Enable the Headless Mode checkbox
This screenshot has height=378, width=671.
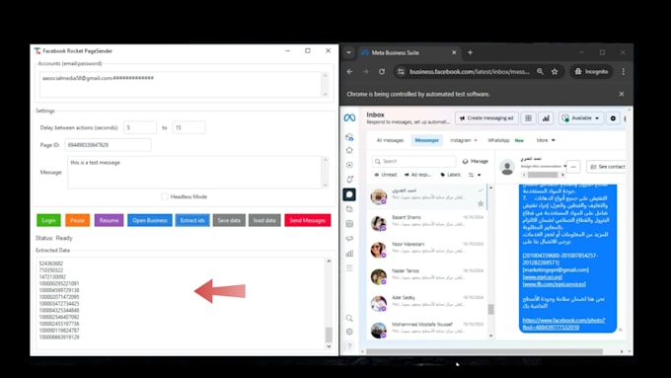(165, 196)
